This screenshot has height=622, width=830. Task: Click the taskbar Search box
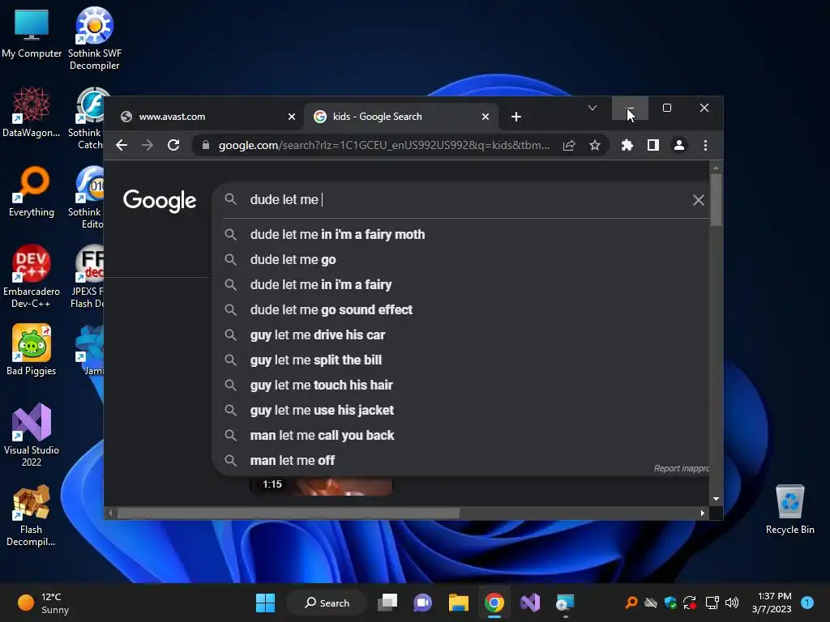[x=327, y=603]
